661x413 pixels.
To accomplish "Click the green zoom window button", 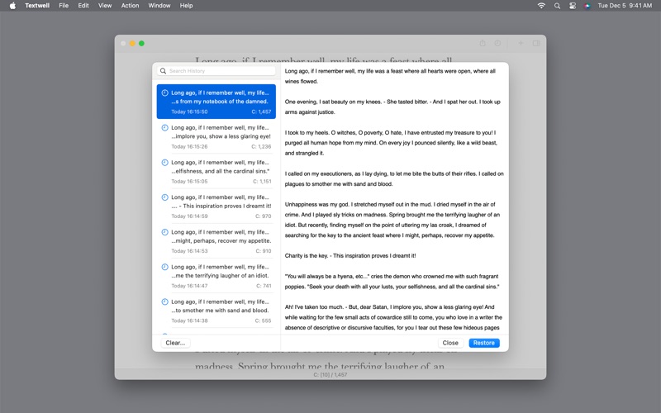I will click(141, 44).
